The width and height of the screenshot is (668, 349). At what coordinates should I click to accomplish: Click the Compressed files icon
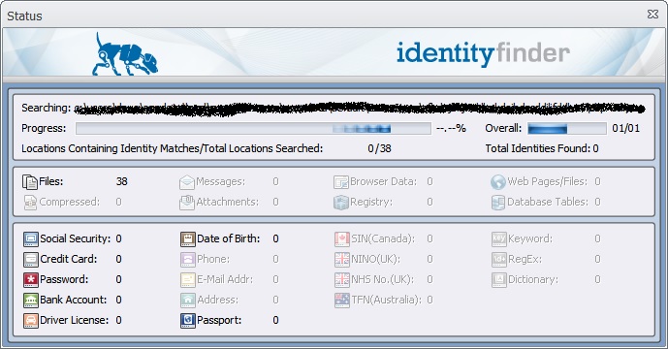coord(30,203)
